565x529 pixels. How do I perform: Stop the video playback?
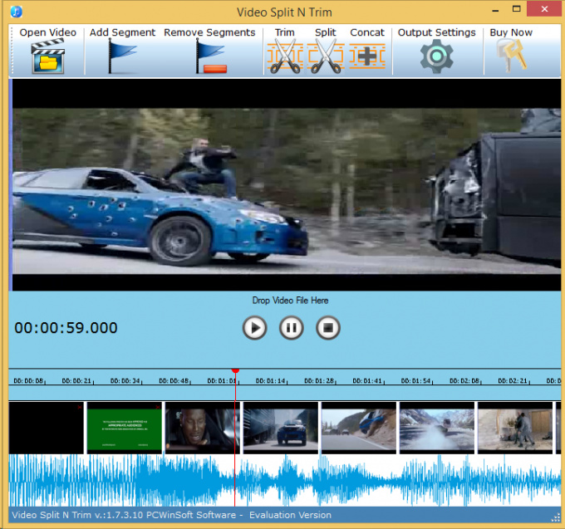328,328
